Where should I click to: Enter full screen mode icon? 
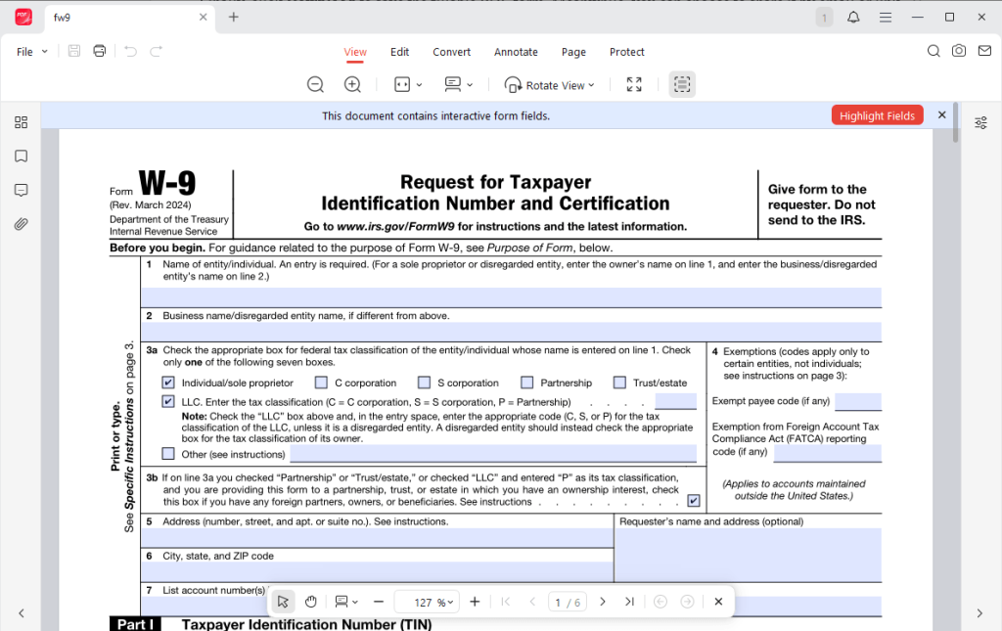(x=634, y=84)
